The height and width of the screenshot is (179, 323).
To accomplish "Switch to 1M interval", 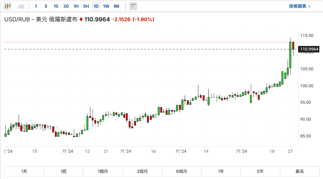I will [116, 6].
